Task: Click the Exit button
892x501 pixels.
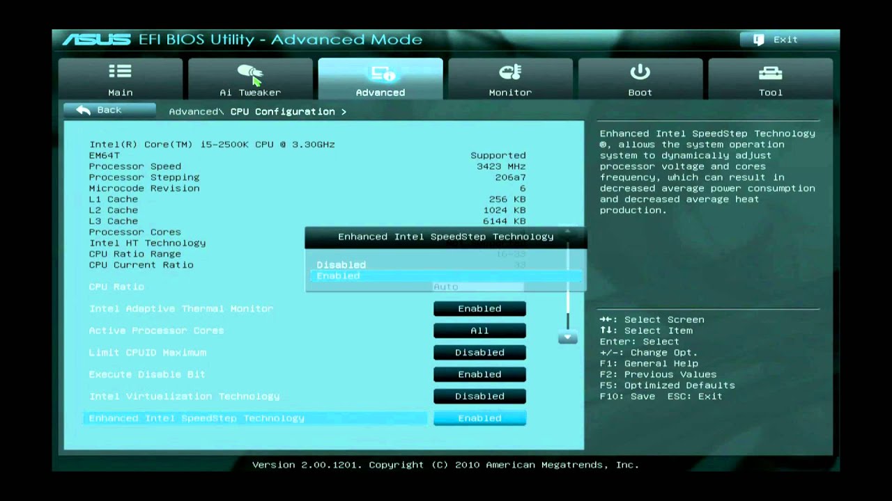Action: [778, 40]
